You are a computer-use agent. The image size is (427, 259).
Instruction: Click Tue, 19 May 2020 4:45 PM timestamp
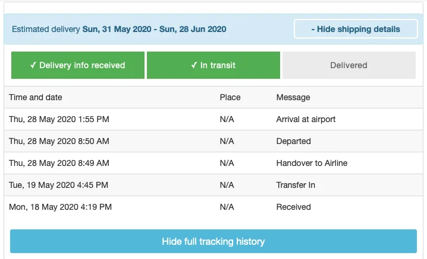[x=58, y=185]
